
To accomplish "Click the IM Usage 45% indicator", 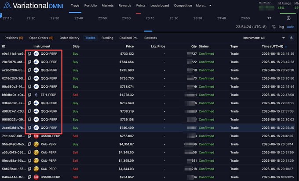I will point(284,6).
